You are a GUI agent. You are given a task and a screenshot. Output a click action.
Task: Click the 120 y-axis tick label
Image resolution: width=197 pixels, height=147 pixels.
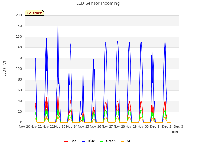click(19, 58)
